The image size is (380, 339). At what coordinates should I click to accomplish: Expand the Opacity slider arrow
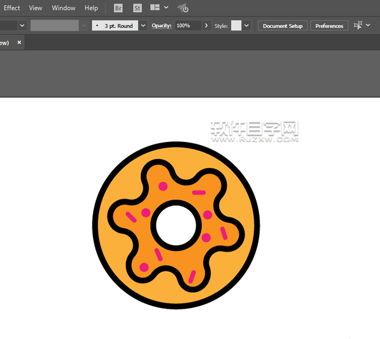coord(206,26)
